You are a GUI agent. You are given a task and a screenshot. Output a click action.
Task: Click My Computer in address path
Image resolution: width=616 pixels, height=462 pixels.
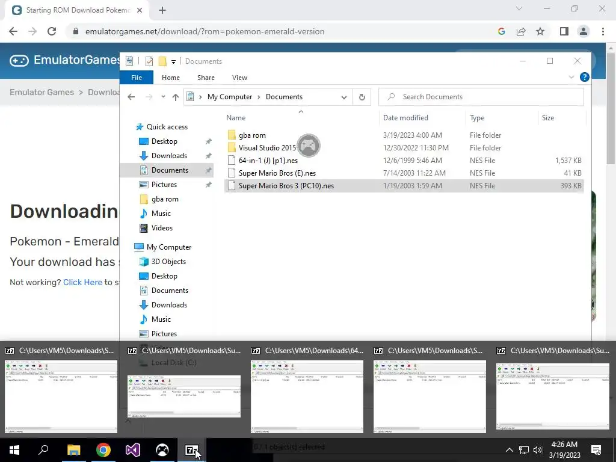(230, 97)
